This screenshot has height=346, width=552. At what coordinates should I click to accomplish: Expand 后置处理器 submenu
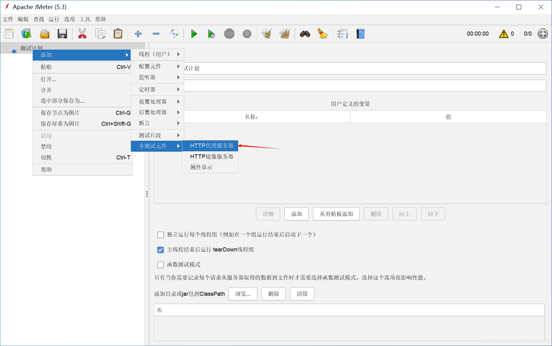click(157, 112)
